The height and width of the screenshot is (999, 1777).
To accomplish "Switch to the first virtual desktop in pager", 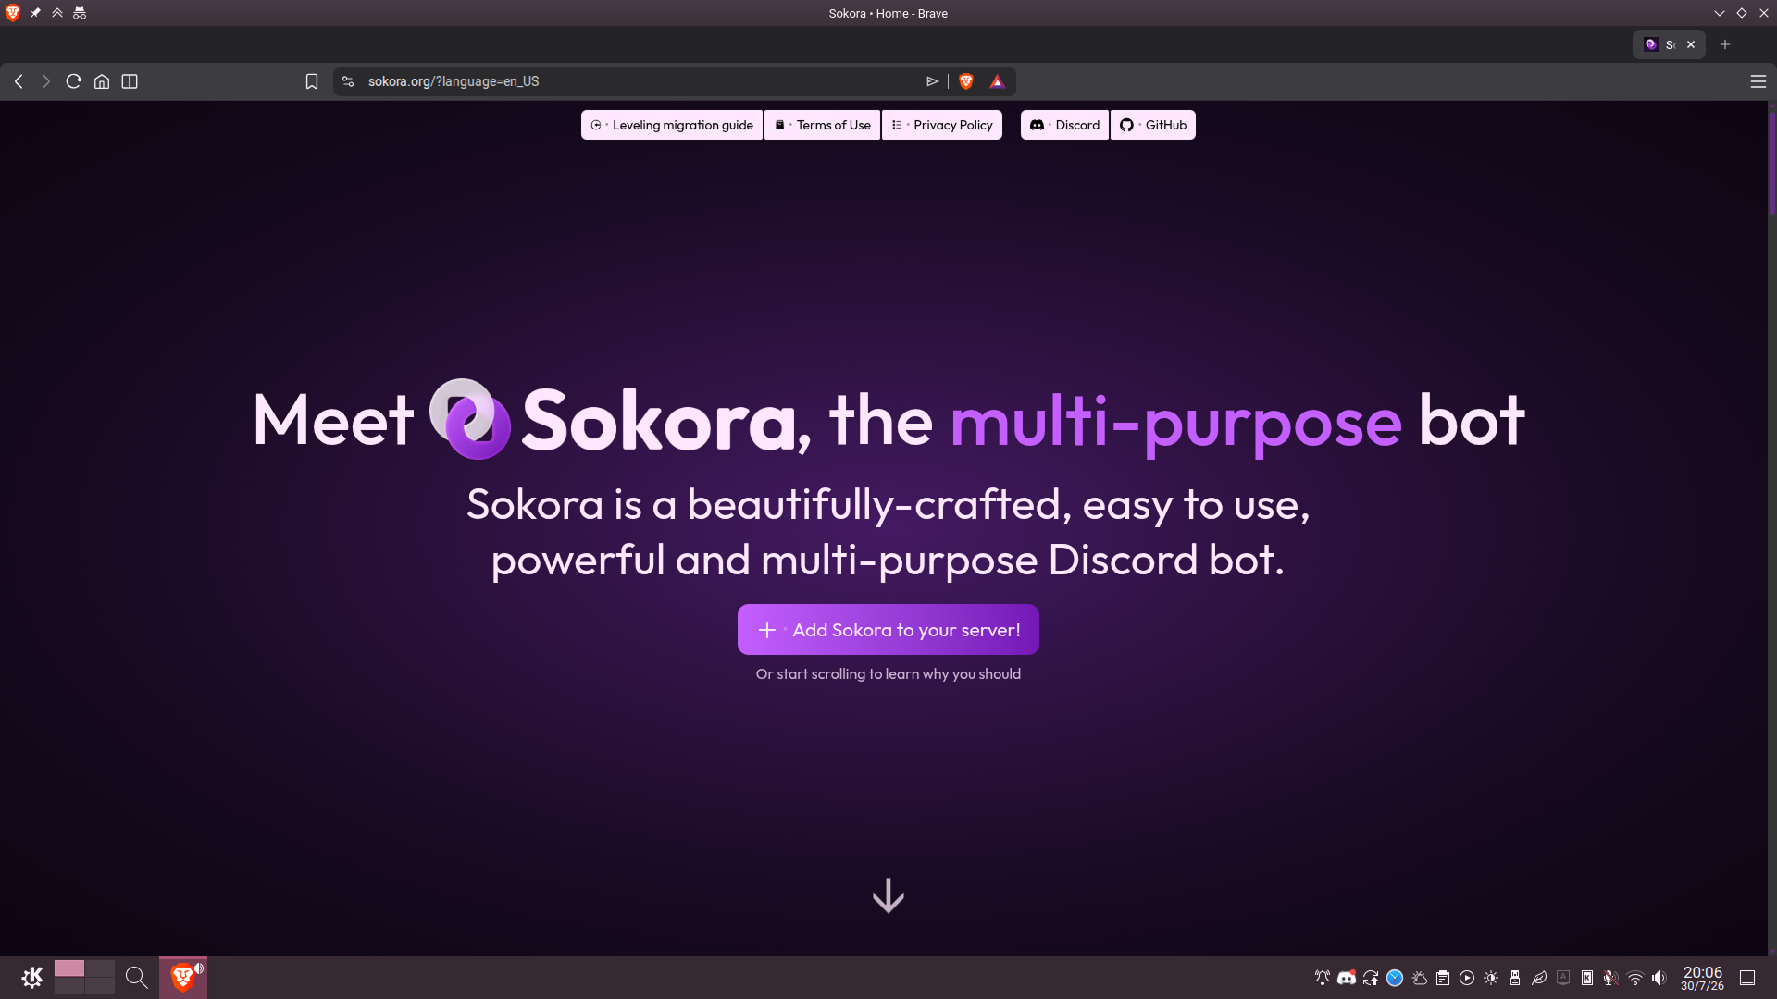I will [x=69, y=968].
